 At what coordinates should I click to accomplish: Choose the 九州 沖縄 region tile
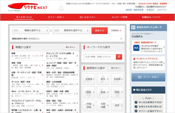click(x=103, y=105)
